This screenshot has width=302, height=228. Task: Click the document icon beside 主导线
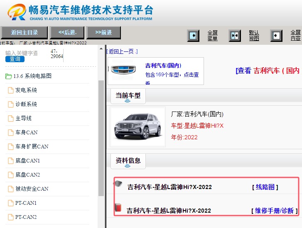tap(11, 119)
